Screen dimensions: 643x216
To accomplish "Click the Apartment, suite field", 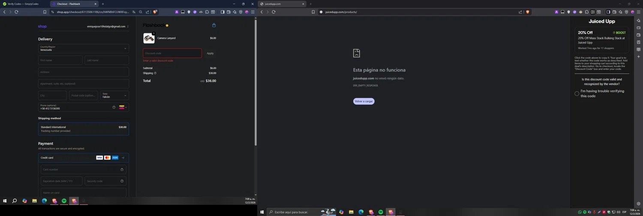I will pos(83,84).
